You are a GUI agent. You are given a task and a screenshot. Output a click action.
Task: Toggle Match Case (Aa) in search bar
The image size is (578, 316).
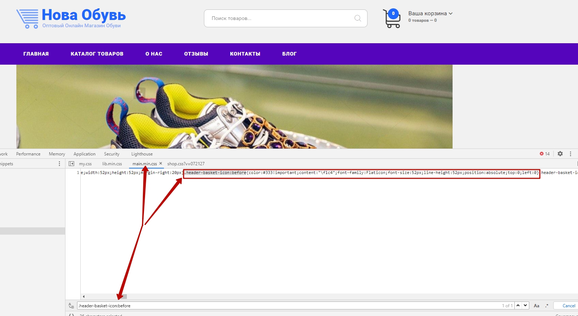pyautogui.click(x=536, y=305)
